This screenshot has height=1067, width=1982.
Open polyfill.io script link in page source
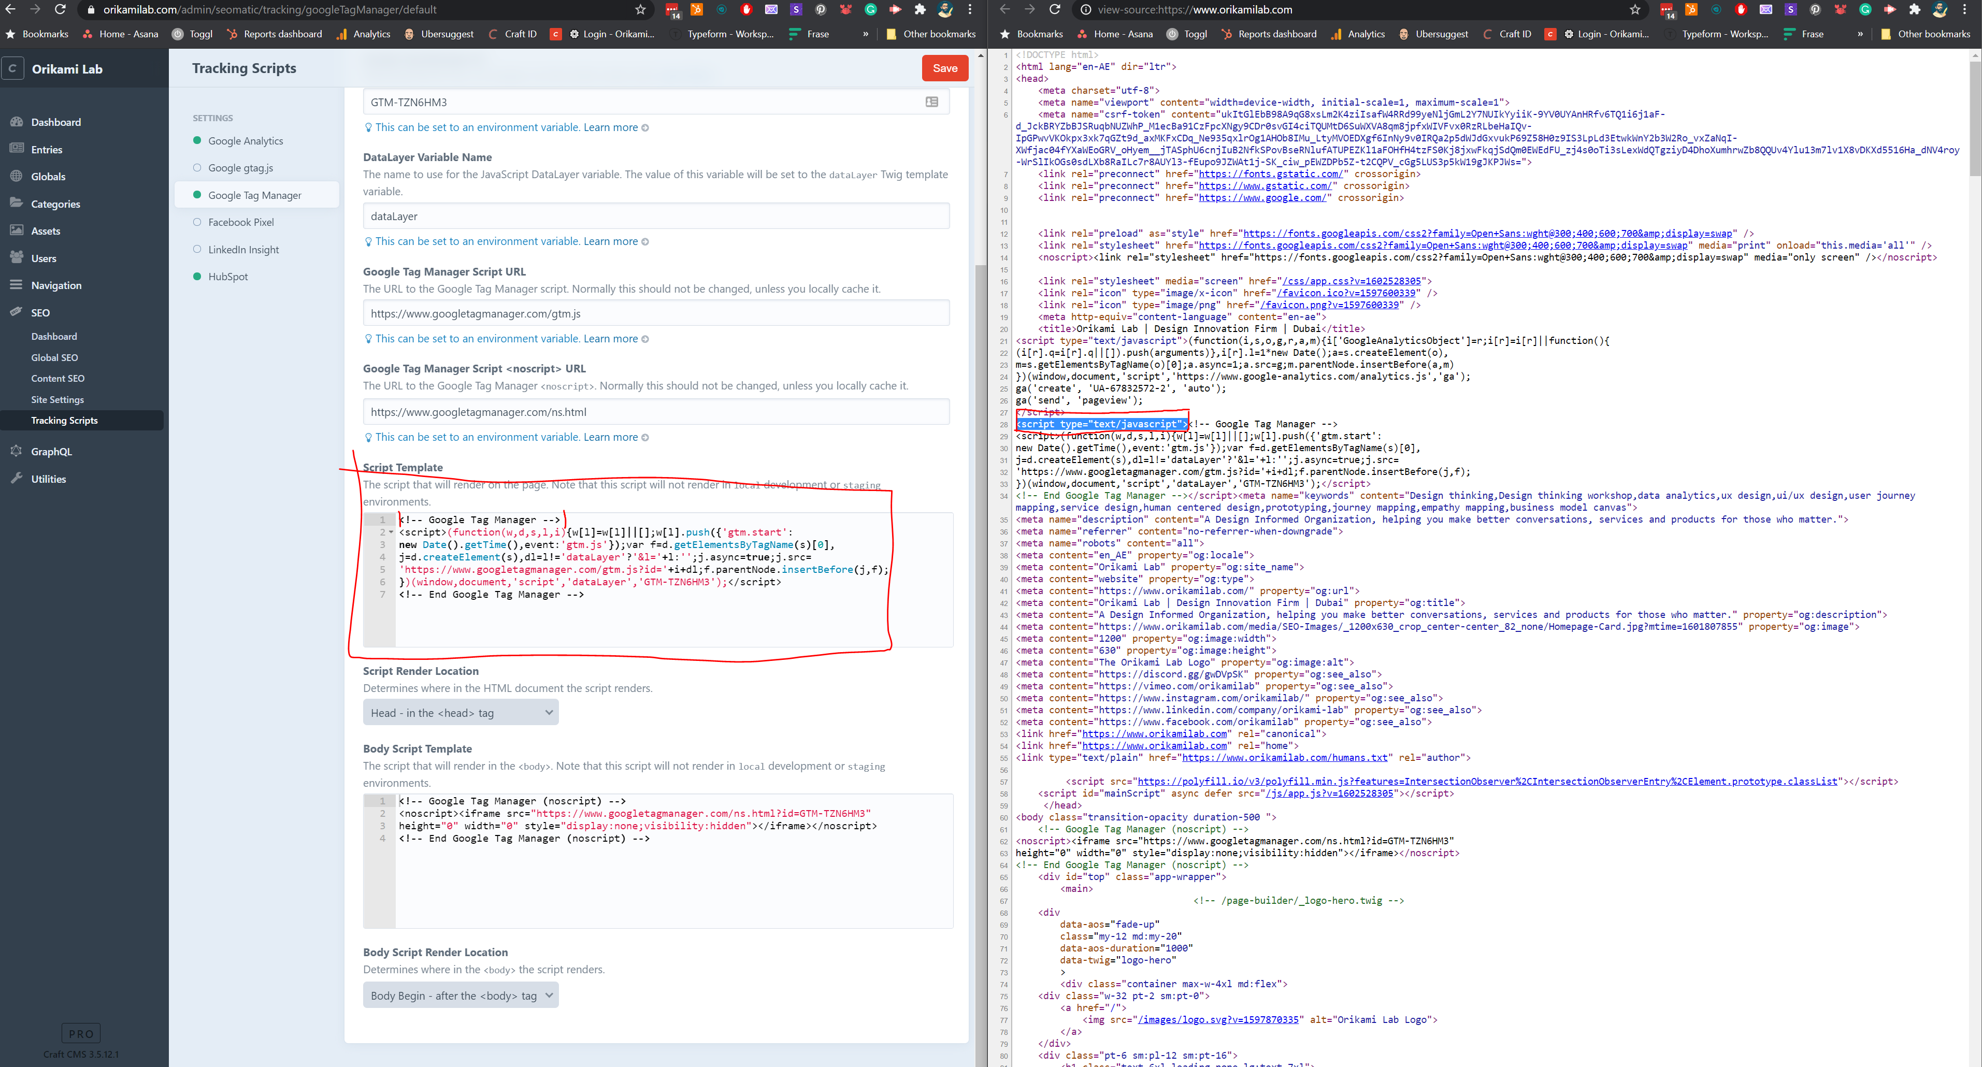(x=1487, y=781)
